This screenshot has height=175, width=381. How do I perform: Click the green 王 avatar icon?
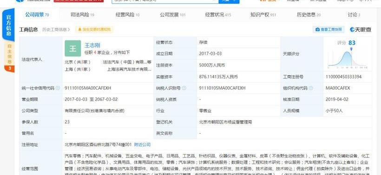point(72,48)
